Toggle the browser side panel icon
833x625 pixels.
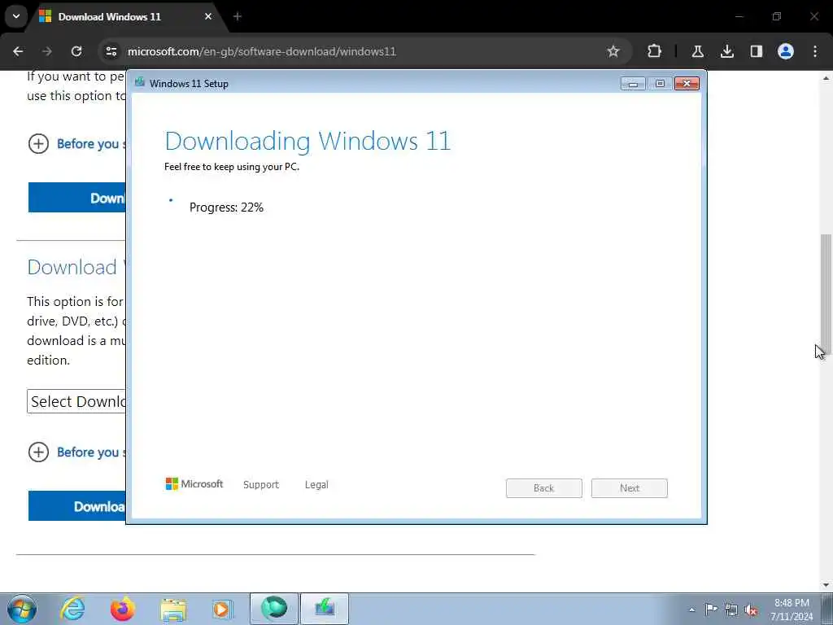756,51
